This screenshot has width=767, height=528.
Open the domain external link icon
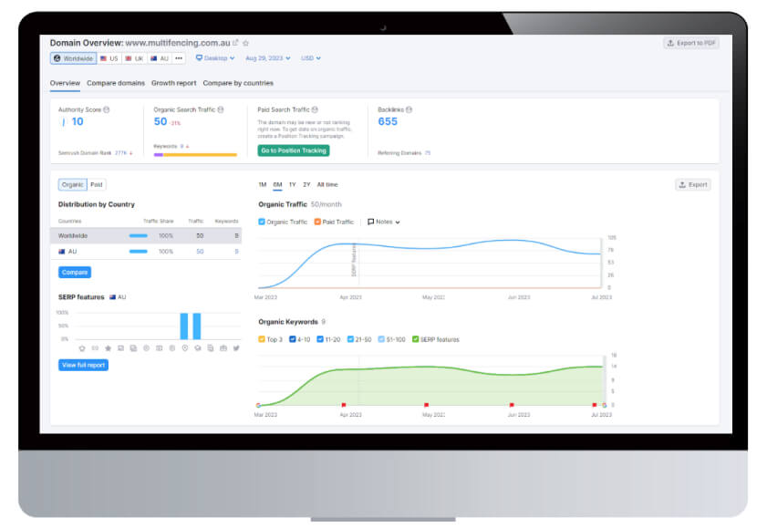click(235, 43)
